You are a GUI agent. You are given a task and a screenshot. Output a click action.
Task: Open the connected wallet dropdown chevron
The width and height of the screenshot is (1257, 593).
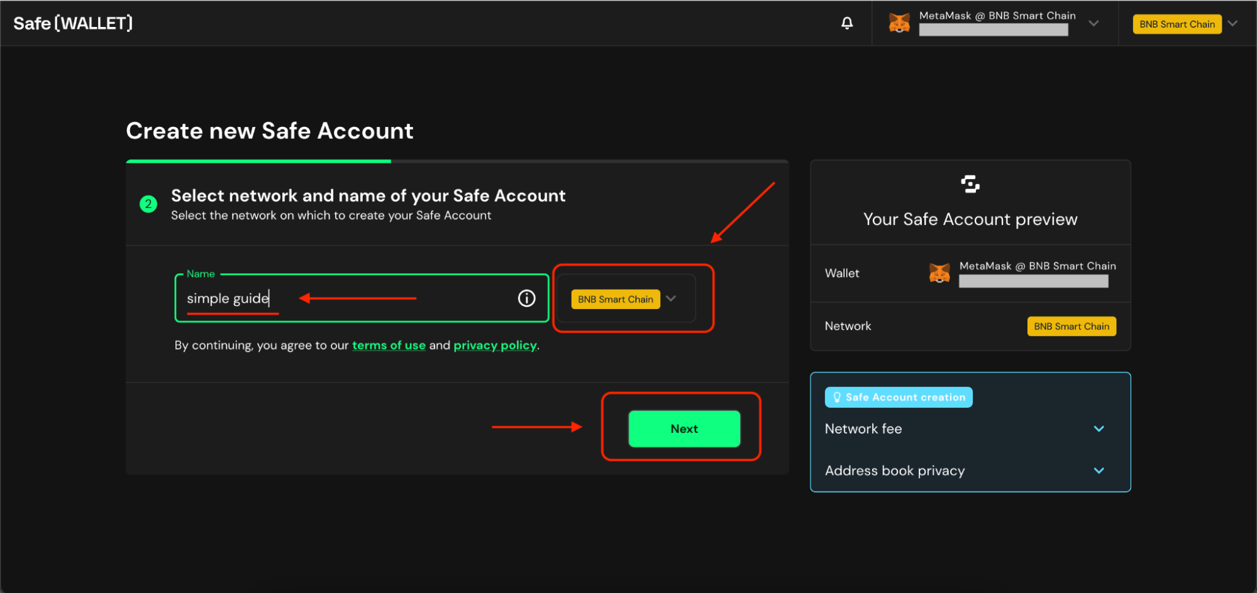click(x=1094, y=23)
